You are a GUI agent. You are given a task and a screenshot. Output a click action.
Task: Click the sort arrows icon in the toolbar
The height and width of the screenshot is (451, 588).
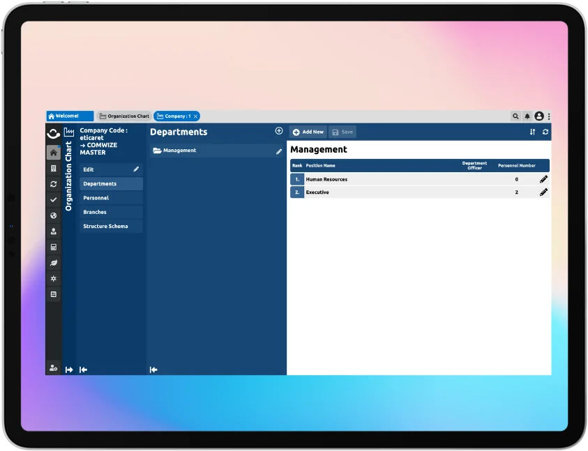(x=532, y=132)
